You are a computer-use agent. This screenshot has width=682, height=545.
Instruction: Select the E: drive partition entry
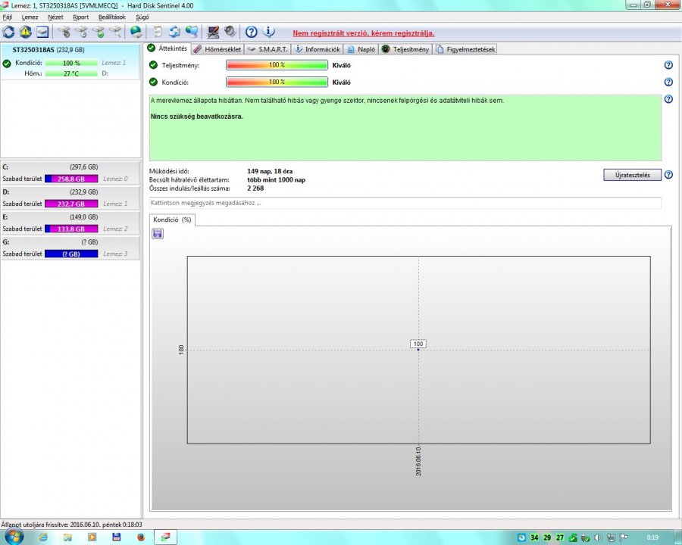(70, 223)
